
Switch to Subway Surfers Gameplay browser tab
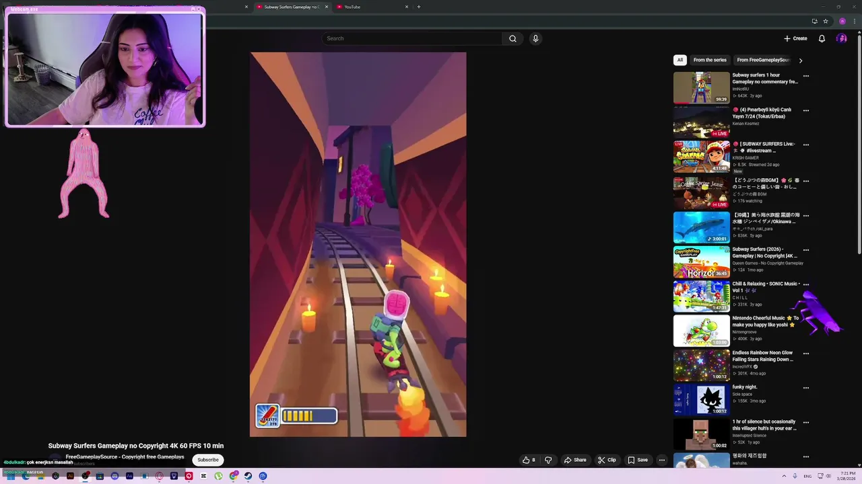tap(292, 7)
